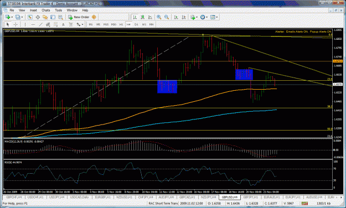The image size is (346, 208).
Task: Open the Navigator favorites icon
Action: 45,17
